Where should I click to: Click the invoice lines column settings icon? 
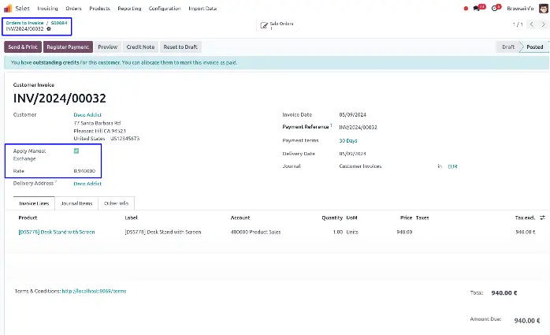(x=542, y=217)
